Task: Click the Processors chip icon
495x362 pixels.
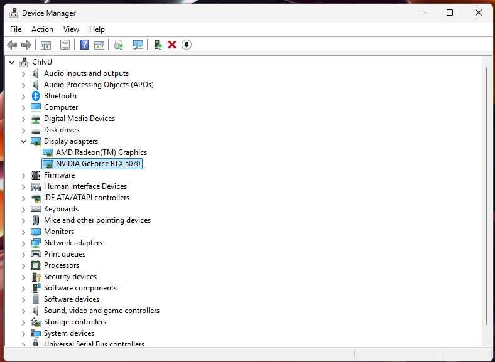Action: pos(36,265)
